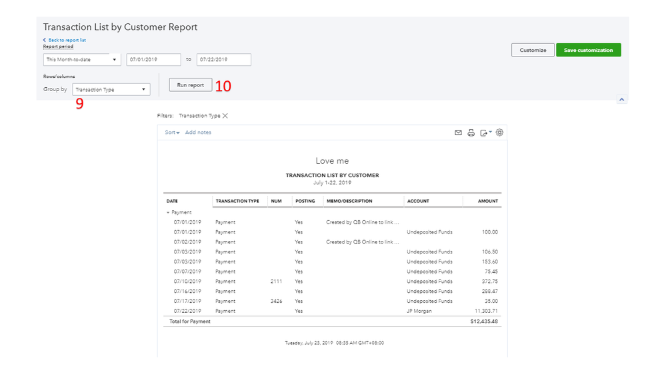This screenshot has height=374, width=666.
Task: Open the Group by dropdown
Action: point(111,90)
